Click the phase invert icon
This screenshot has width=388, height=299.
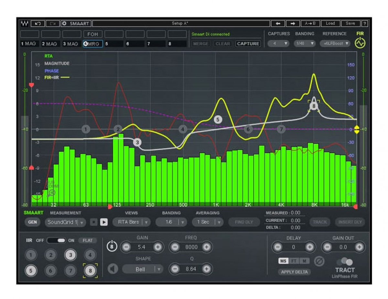click(x=319, y=261)
